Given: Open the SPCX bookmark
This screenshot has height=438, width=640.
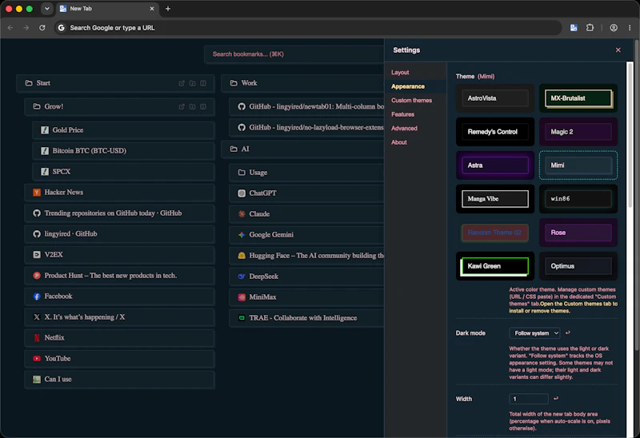Looking at the screenshot, I should point(123,172).
